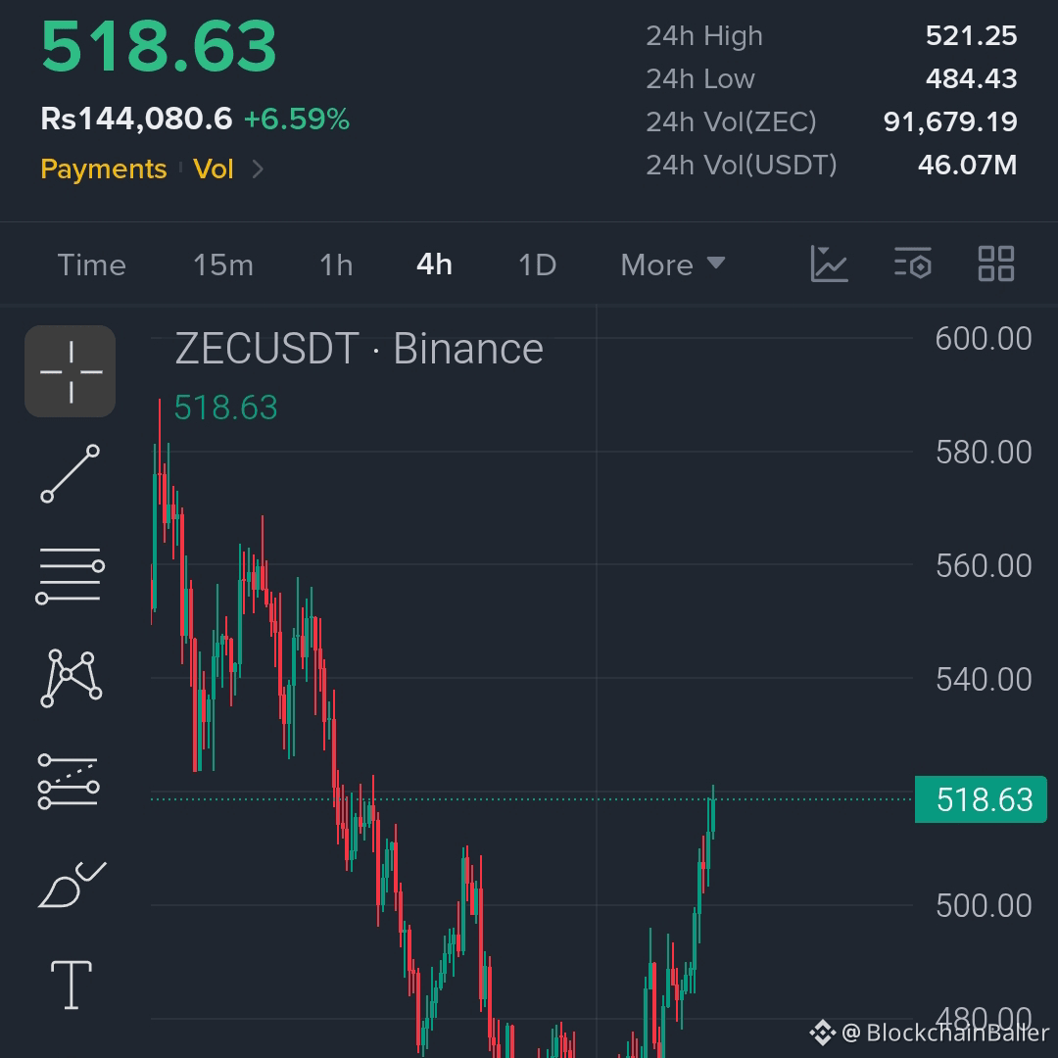Click the ZECUSDT · Binance chart title
The width and height of the screenshot is (1058, 1058).
tap(359, 349)
